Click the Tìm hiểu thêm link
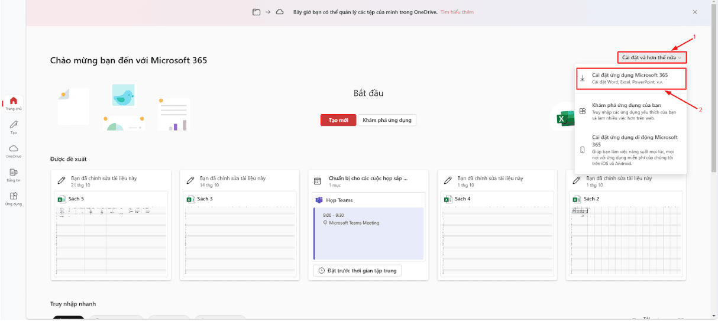 pos(457,12)
